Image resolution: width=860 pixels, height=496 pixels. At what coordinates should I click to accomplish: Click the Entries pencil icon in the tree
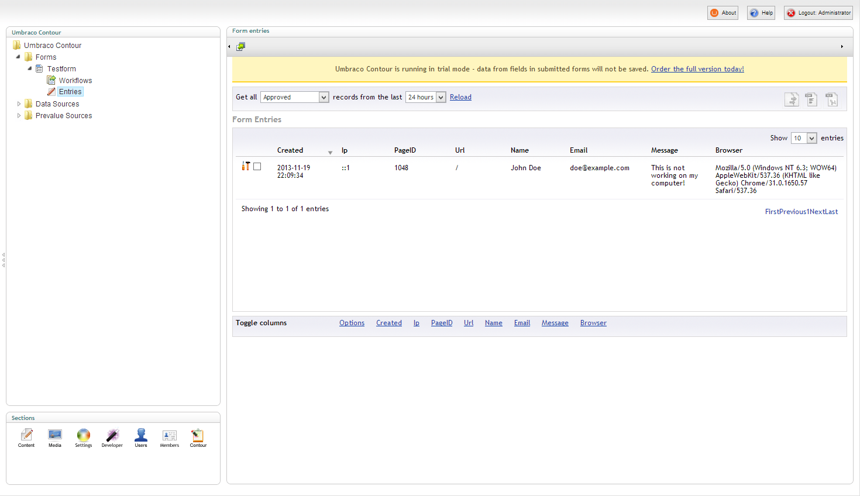51,92
